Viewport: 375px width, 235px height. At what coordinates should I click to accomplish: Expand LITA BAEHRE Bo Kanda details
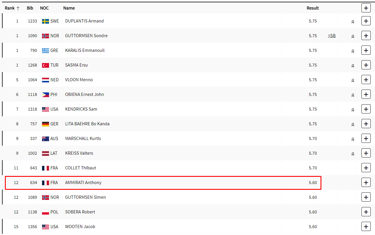click(x=366, y=124)
